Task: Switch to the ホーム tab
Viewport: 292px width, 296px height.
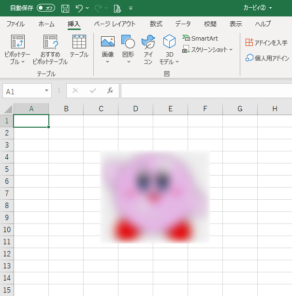Action: 46,24
